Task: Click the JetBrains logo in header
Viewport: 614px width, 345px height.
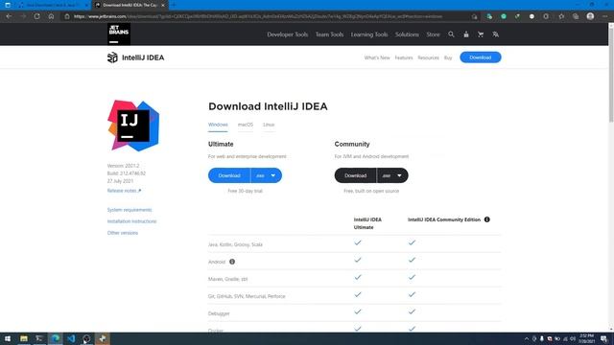Action: (x=119, y=34)
